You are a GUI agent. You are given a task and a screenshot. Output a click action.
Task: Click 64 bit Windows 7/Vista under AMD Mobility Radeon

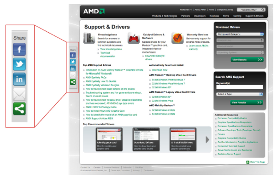pos(163,114)
